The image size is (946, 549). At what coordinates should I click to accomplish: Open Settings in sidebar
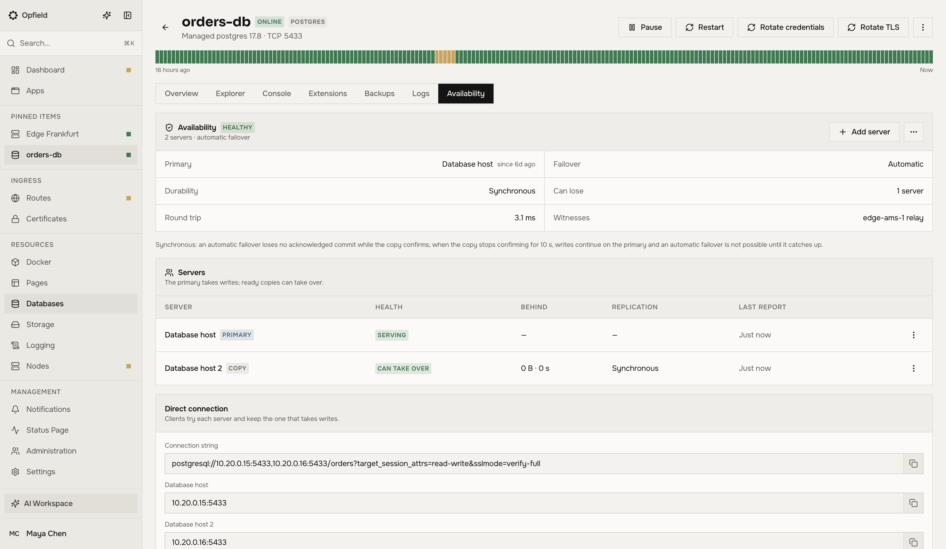71,472
